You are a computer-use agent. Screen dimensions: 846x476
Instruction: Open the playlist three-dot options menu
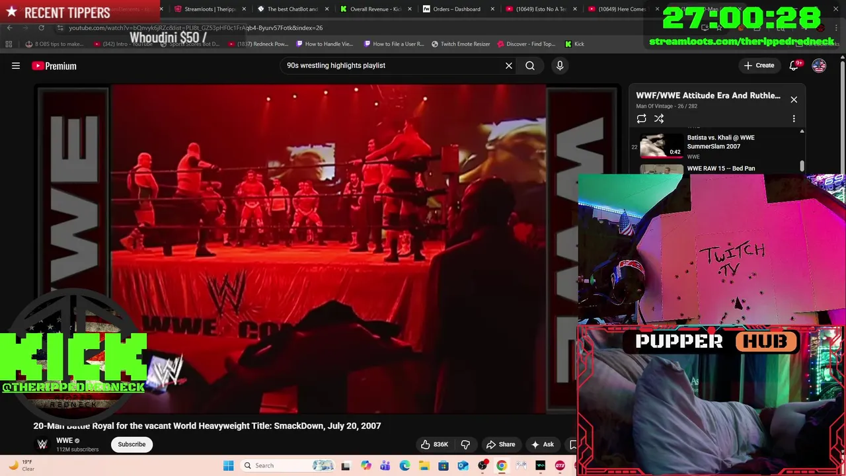coord(794,119)
